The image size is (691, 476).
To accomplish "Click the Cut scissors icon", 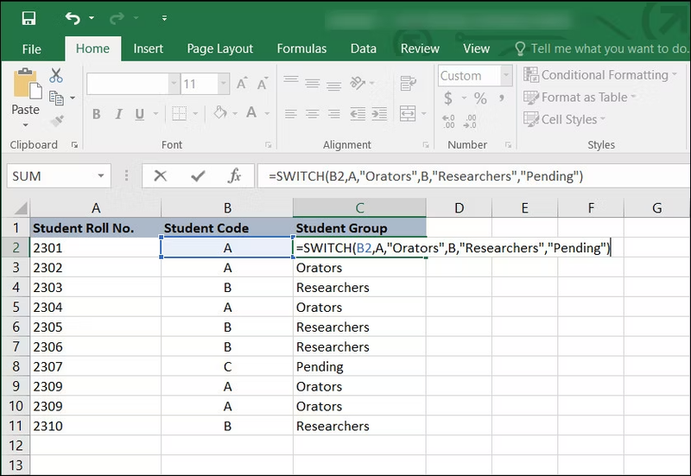I will (56, 75).
